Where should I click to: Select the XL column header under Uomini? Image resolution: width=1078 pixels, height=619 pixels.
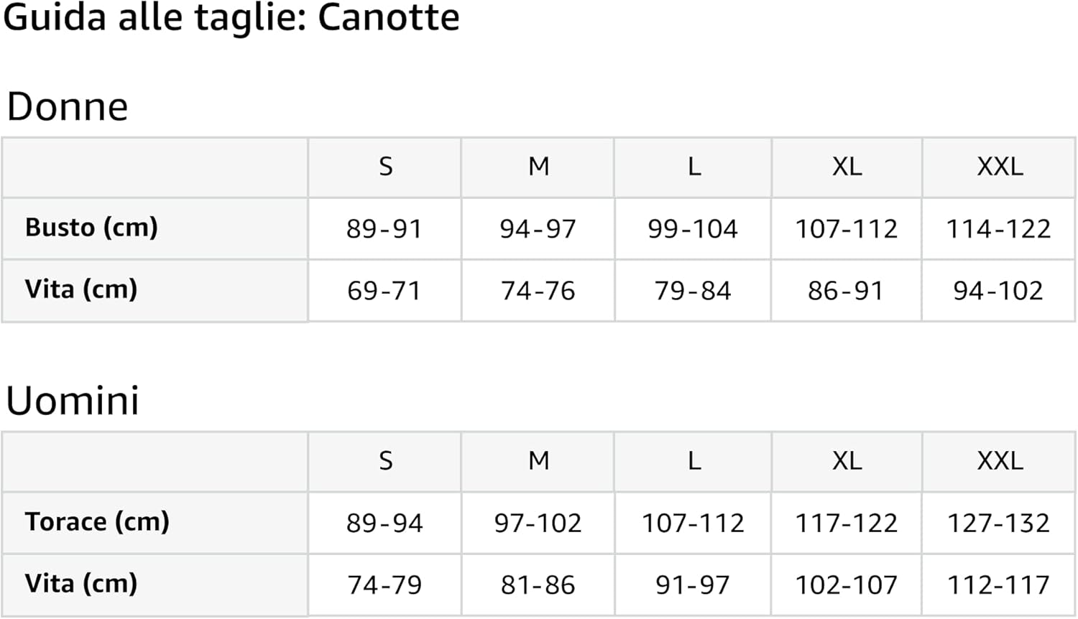847,461
